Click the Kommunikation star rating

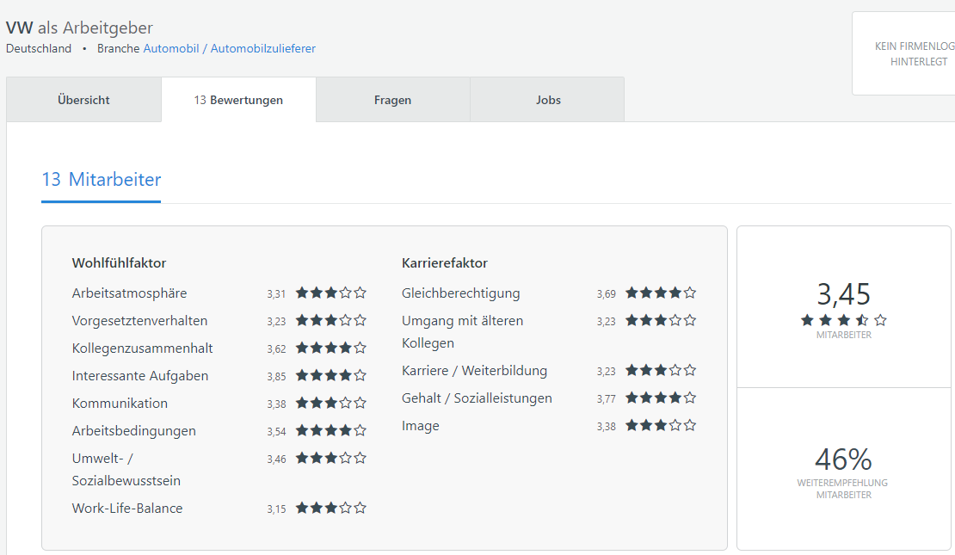coord(331,404)
